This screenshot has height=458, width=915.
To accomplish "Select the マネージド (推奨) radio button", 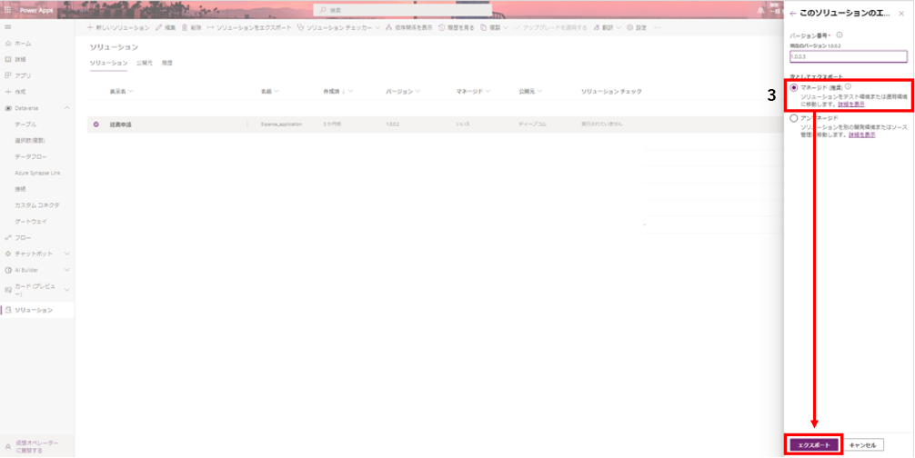I will point(794,88).
